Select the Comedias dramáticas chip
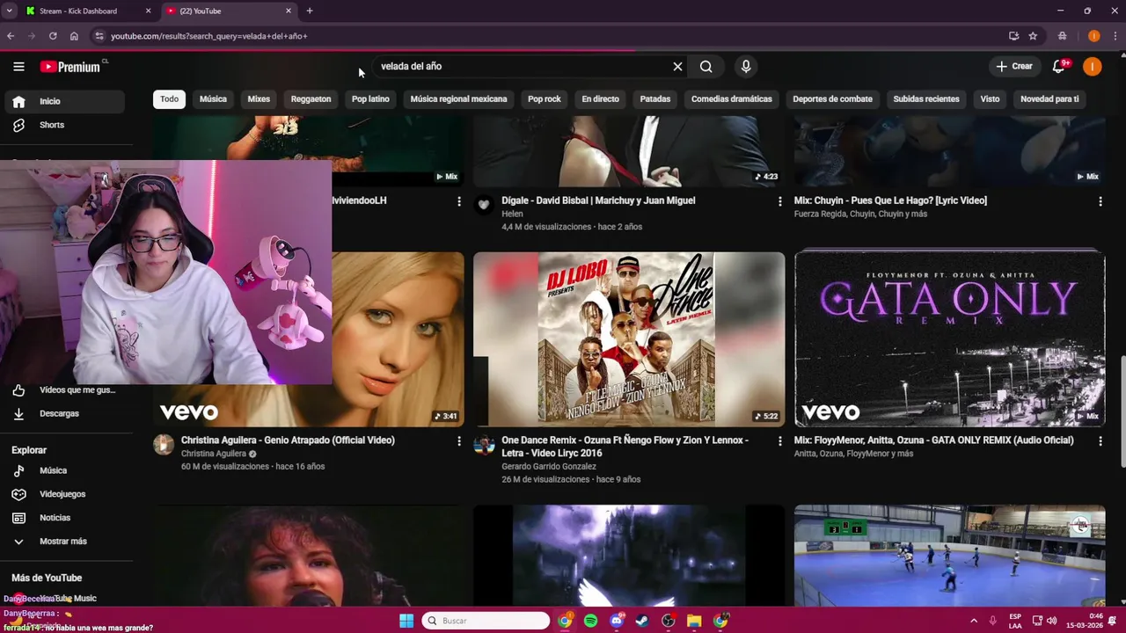The height and width of the screenshot is (633, 1126). pos(731,98)
